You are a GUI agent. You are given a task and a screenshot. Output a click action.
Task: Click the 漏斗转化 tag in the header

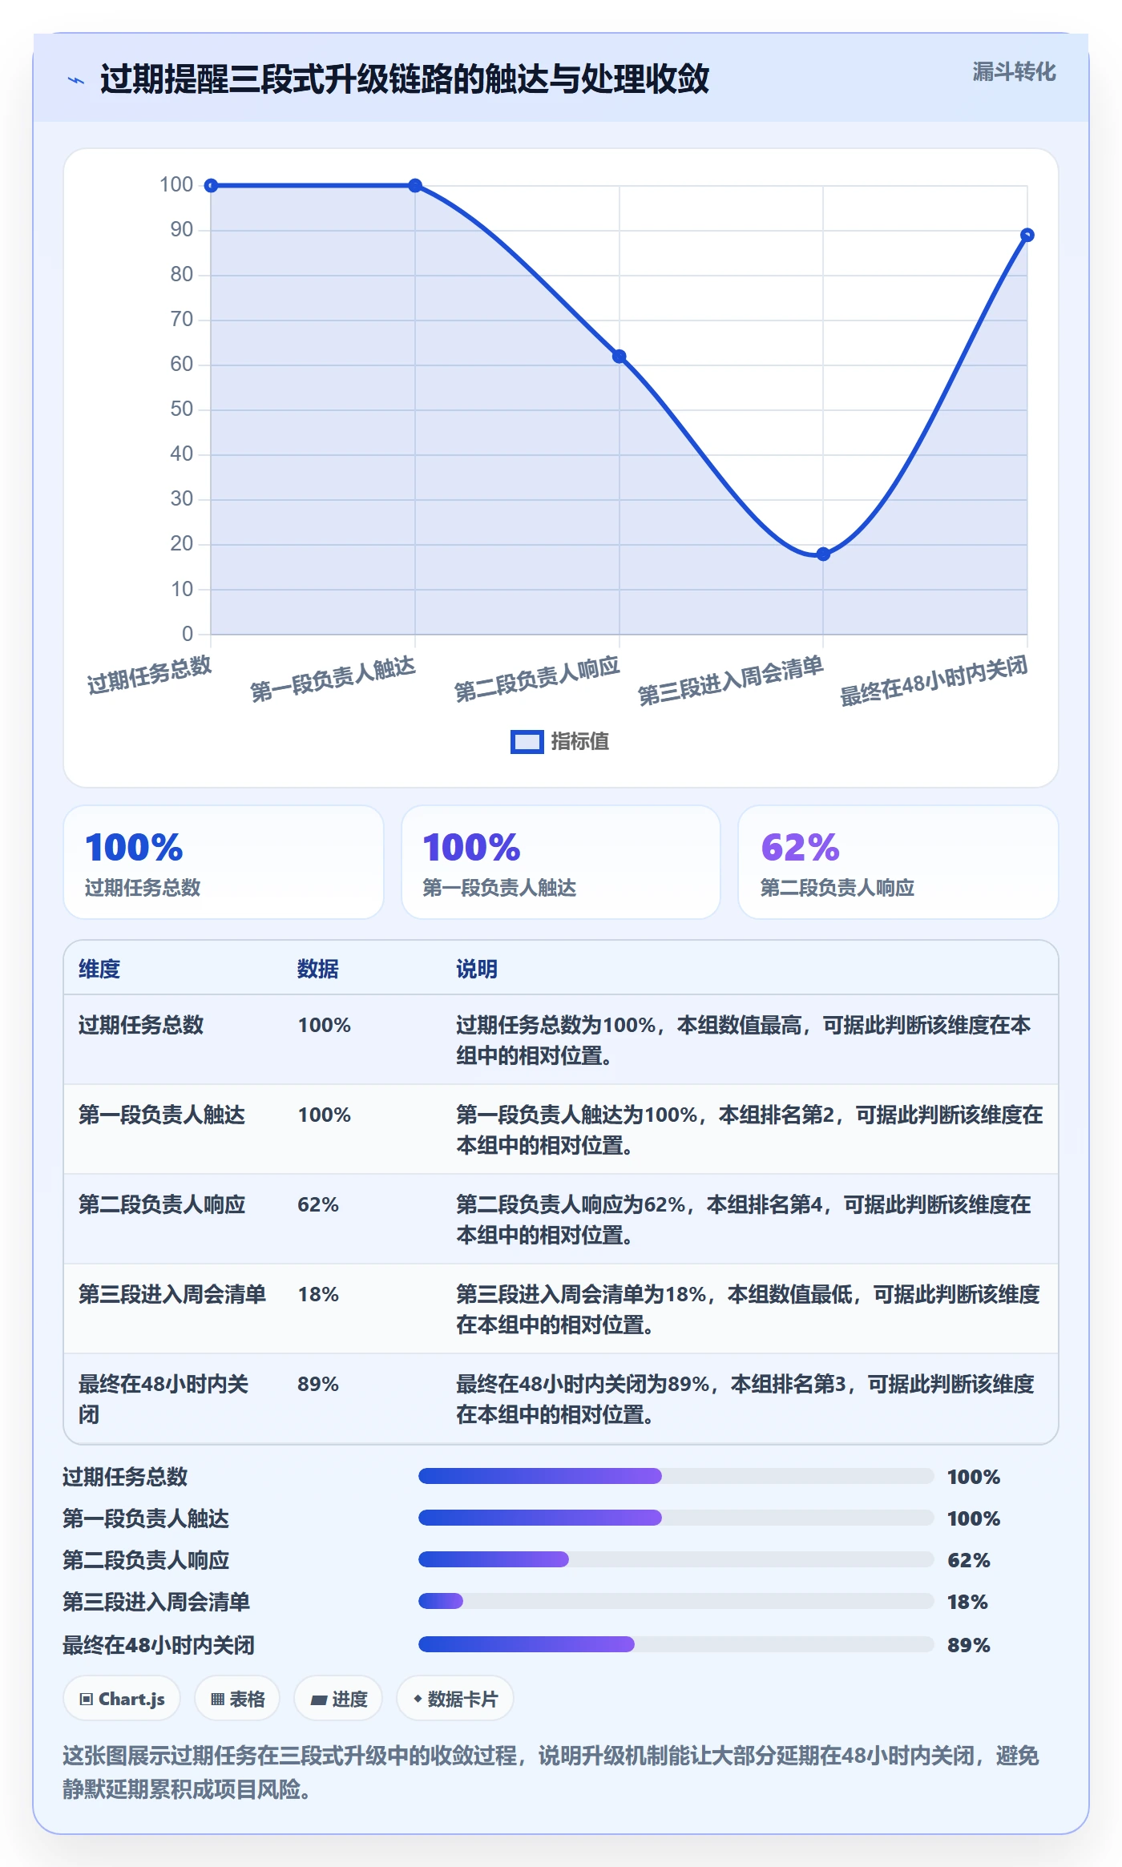click(1014, 72)
